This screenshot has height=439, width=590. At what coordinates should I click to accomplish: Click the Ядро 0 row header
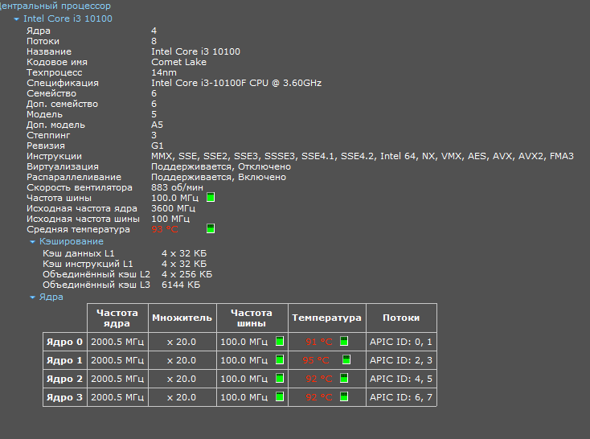coord(65,342)
